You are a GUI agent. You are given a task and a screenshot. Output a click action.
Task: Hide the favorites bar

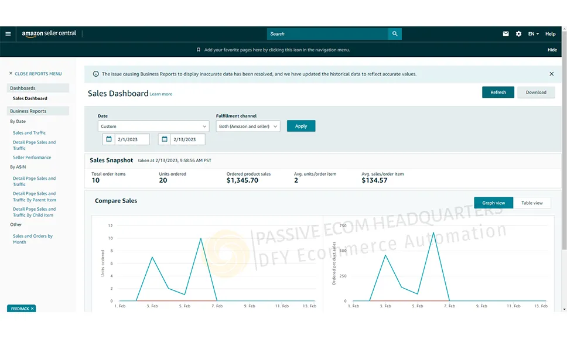tap(552, 50)
